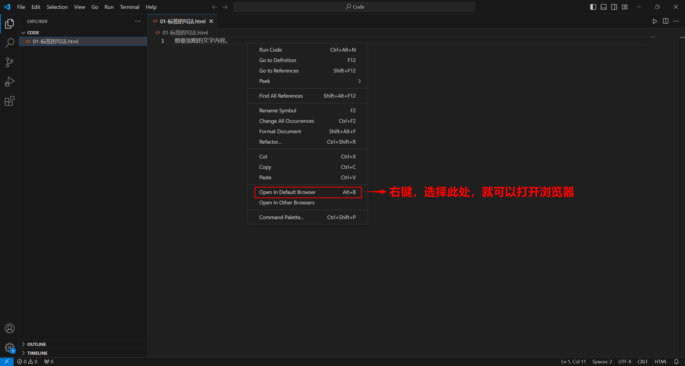Click the Accounts icon
685x366 pixels.
point(10,328)
